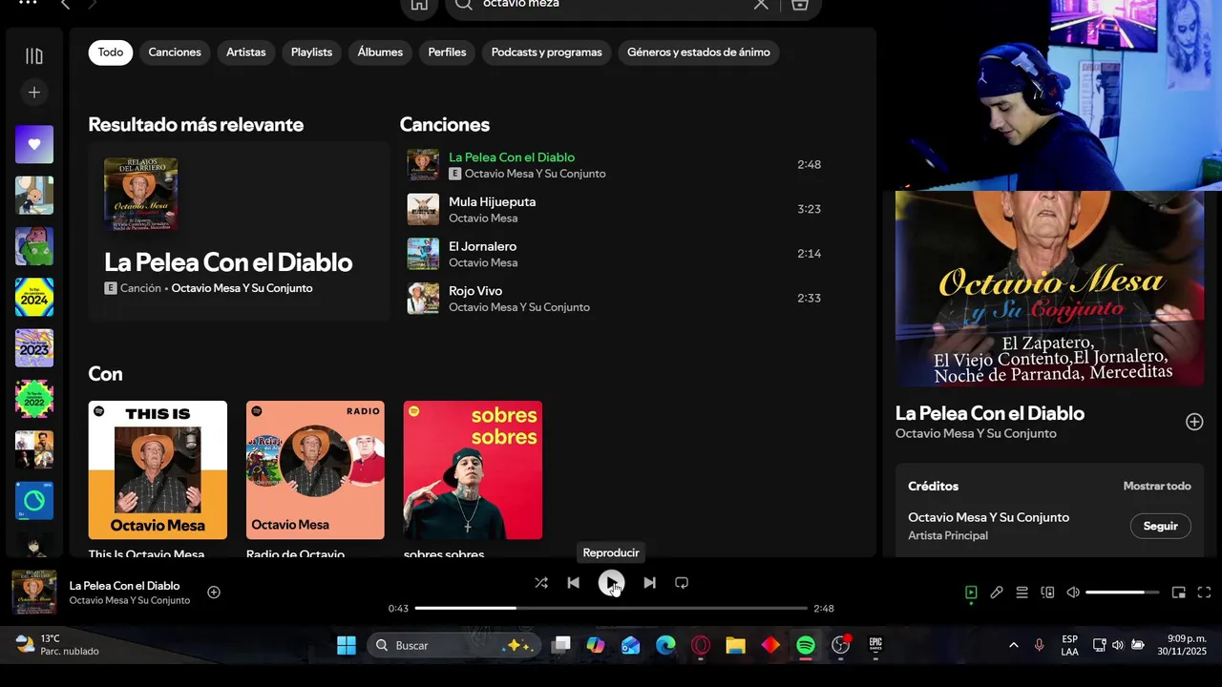1222x687 pixels.
Task: Open sobres sobres playlist card
Action: [x=473, y=470]
